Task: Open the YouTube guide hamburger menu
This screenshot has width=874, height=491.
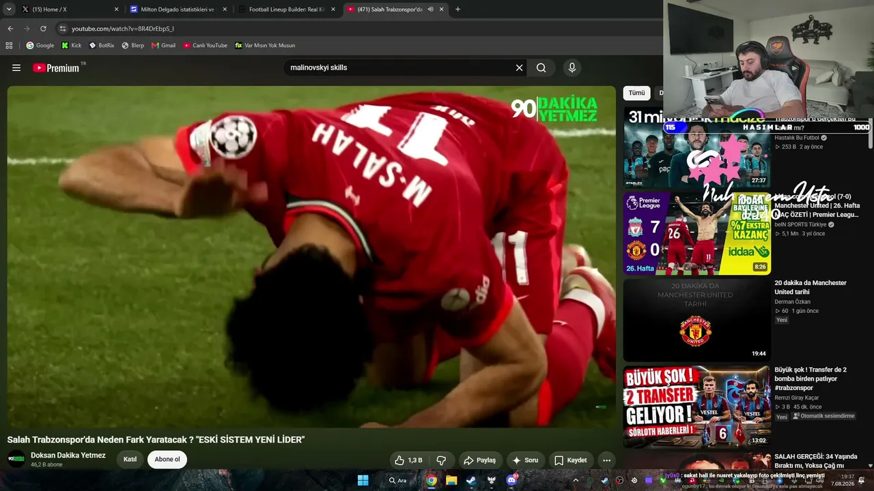Action: tap(16, 68)
